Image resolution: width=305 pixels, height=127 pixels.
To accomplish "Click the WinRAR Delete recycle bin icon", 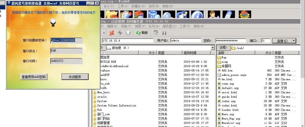I will pos(154,15).
